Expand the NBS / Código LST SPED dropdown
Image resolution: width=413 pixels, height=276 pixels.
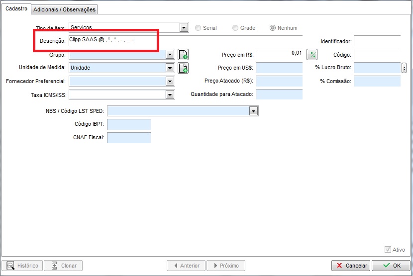click(254, 111)
